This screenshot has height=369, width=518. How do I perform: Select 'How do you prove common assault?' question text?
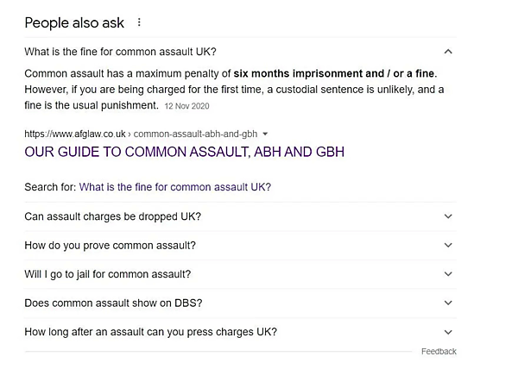[110, 245]
